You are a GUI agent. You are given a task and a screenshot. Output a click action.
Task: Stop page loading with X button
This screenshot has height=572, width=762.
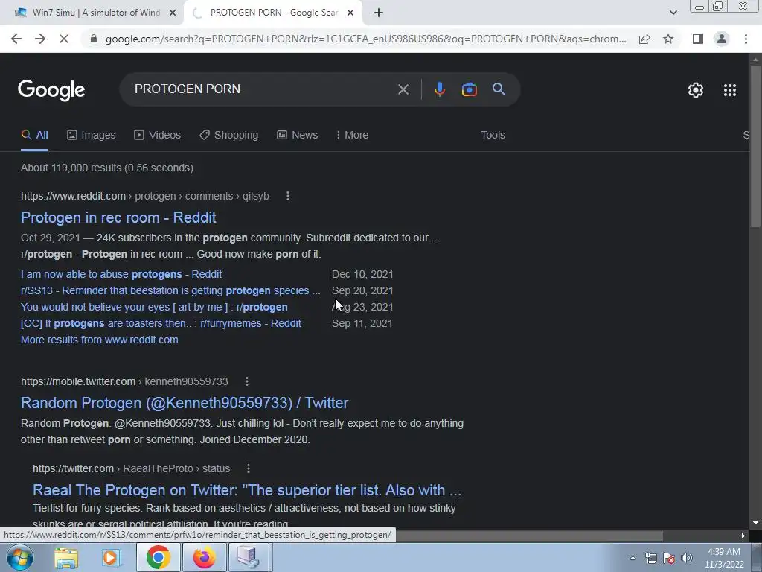64,39
